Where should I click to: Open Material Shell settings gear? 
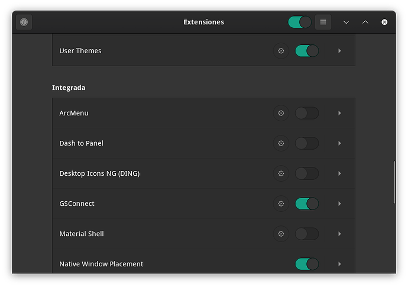coord(281,234)
